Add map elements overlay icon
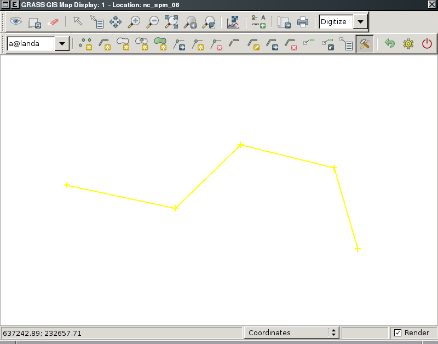This screenshot has height=344, width=438. 258,22
